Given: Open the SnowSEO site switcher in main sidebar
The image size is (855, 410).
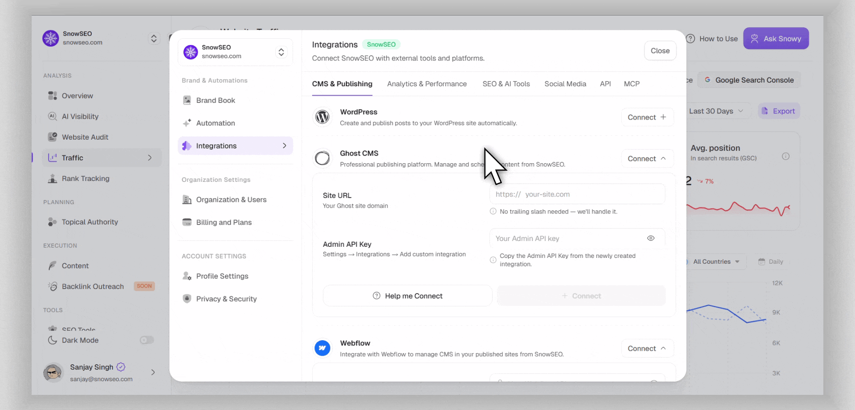Looking at the screenshot, I should (154, 38).
